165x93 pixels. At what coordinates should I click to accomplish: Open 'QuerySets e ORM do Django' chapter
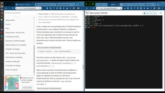(15, 41)
